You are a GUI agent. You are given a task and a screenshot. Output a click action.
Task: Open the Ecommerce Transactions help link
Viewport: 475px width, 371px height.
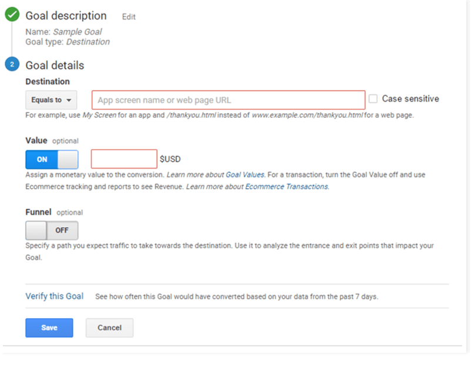click(x=286, y=186)
